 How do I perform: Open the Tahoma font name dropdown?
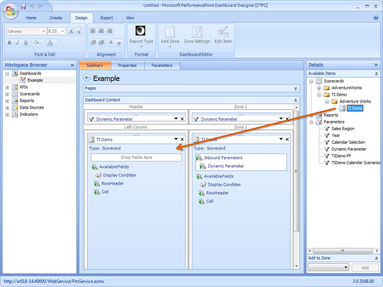coord(43,31)
